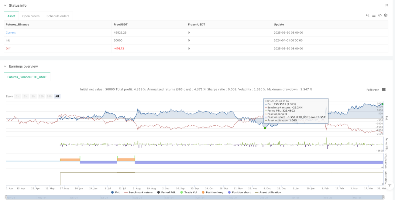Select the Futures_Binance.ETH_USDT tab
The width and height of the screenshot is (395, 200).
(27, 77)
